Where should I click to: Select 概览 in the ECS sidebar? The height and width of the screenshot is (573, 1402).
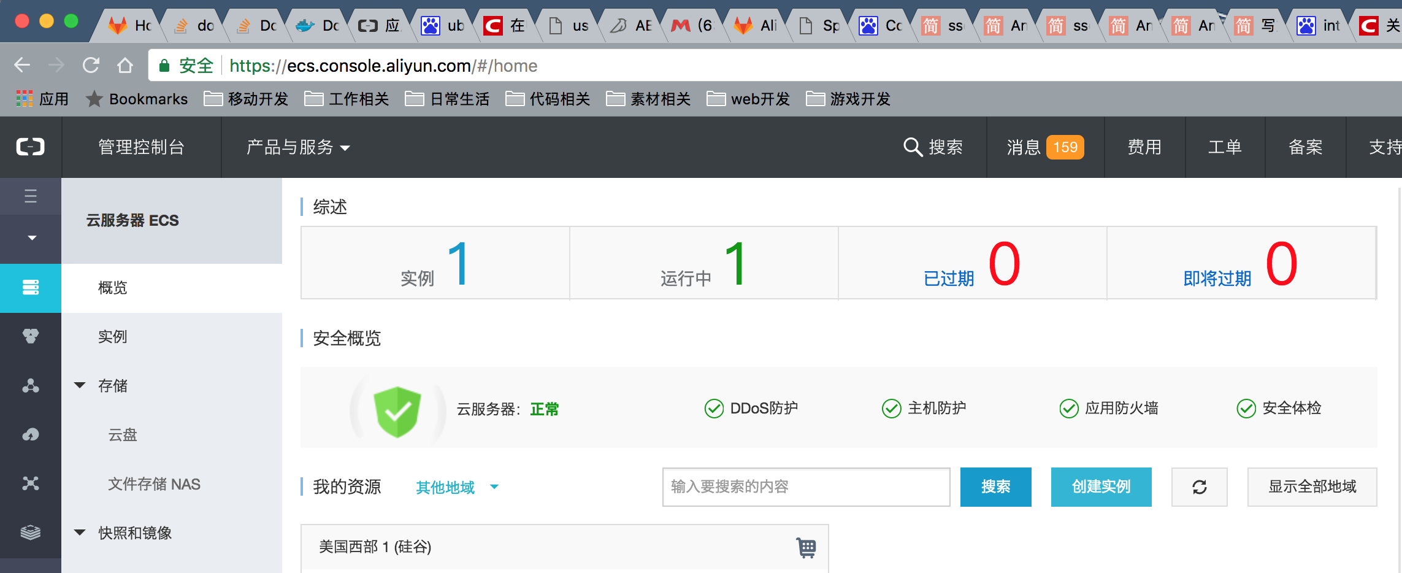(172, 288)
